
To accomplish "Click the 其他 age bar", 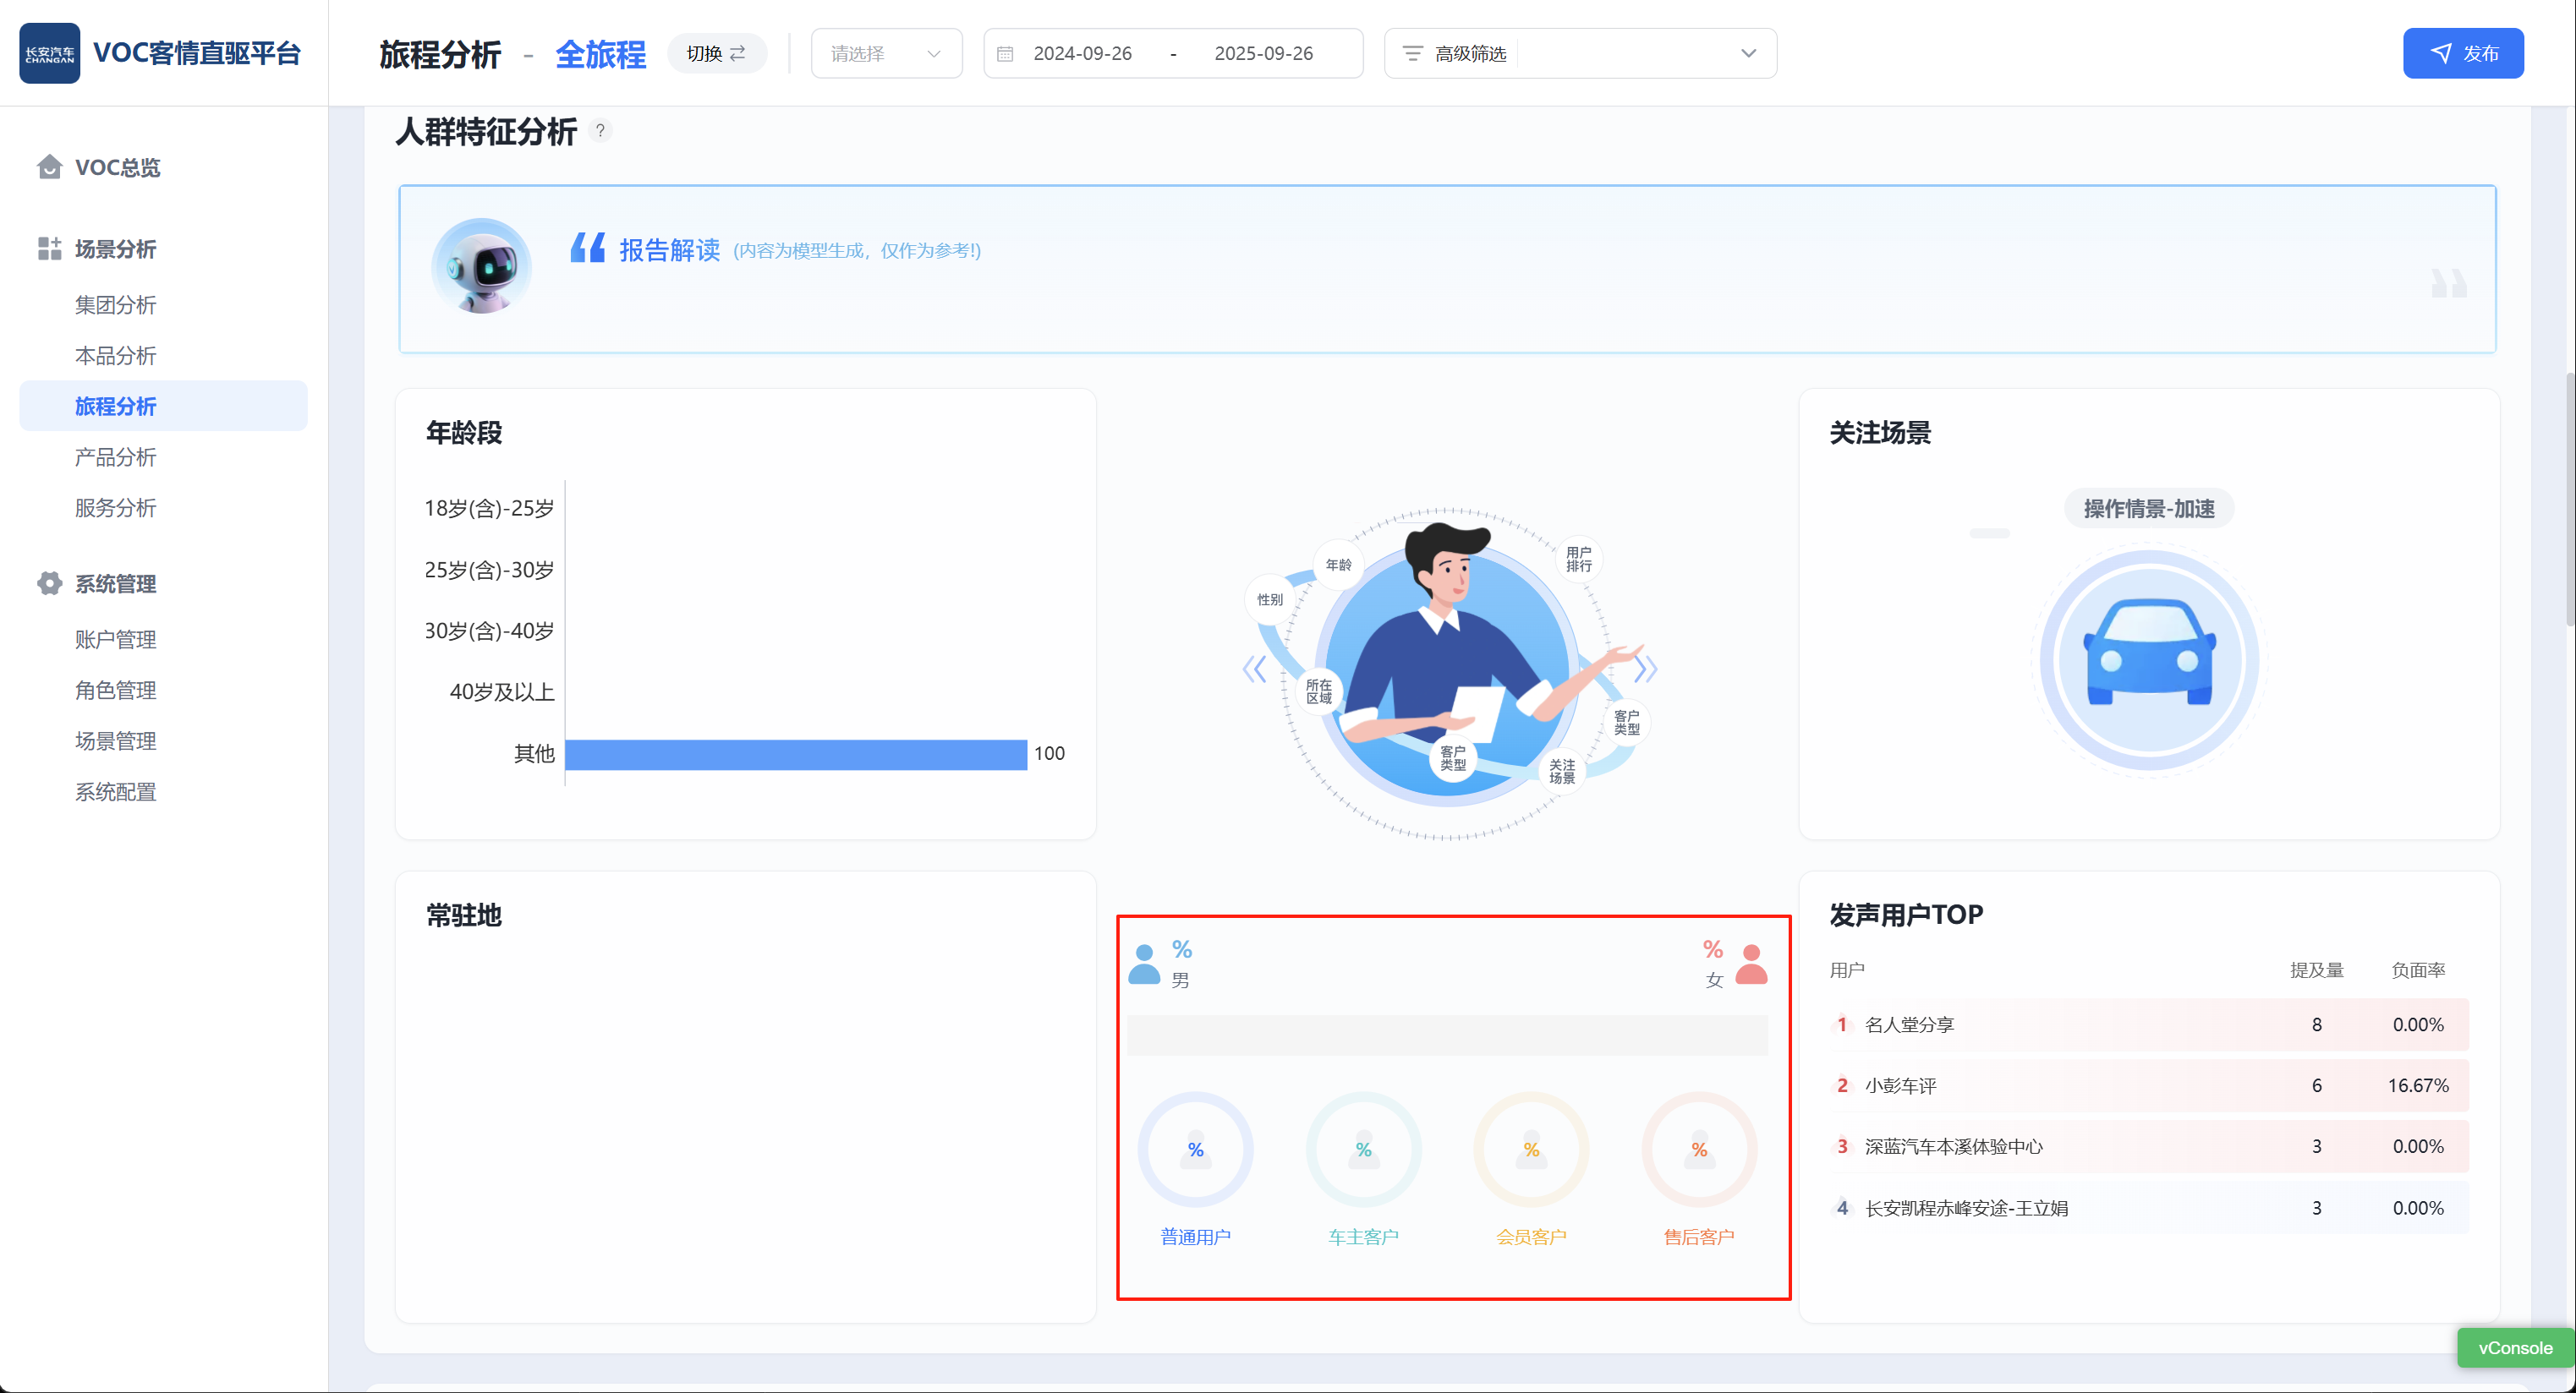I will click(x=795, y=755).
